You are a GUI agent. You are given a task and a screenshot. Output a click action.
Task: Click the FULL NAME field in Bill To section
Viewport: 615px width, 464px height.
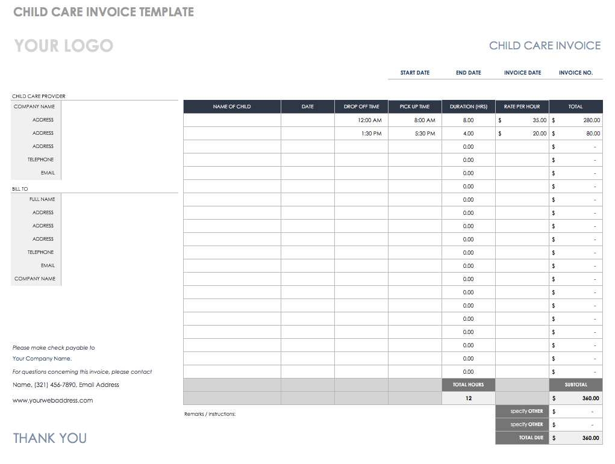120,199
